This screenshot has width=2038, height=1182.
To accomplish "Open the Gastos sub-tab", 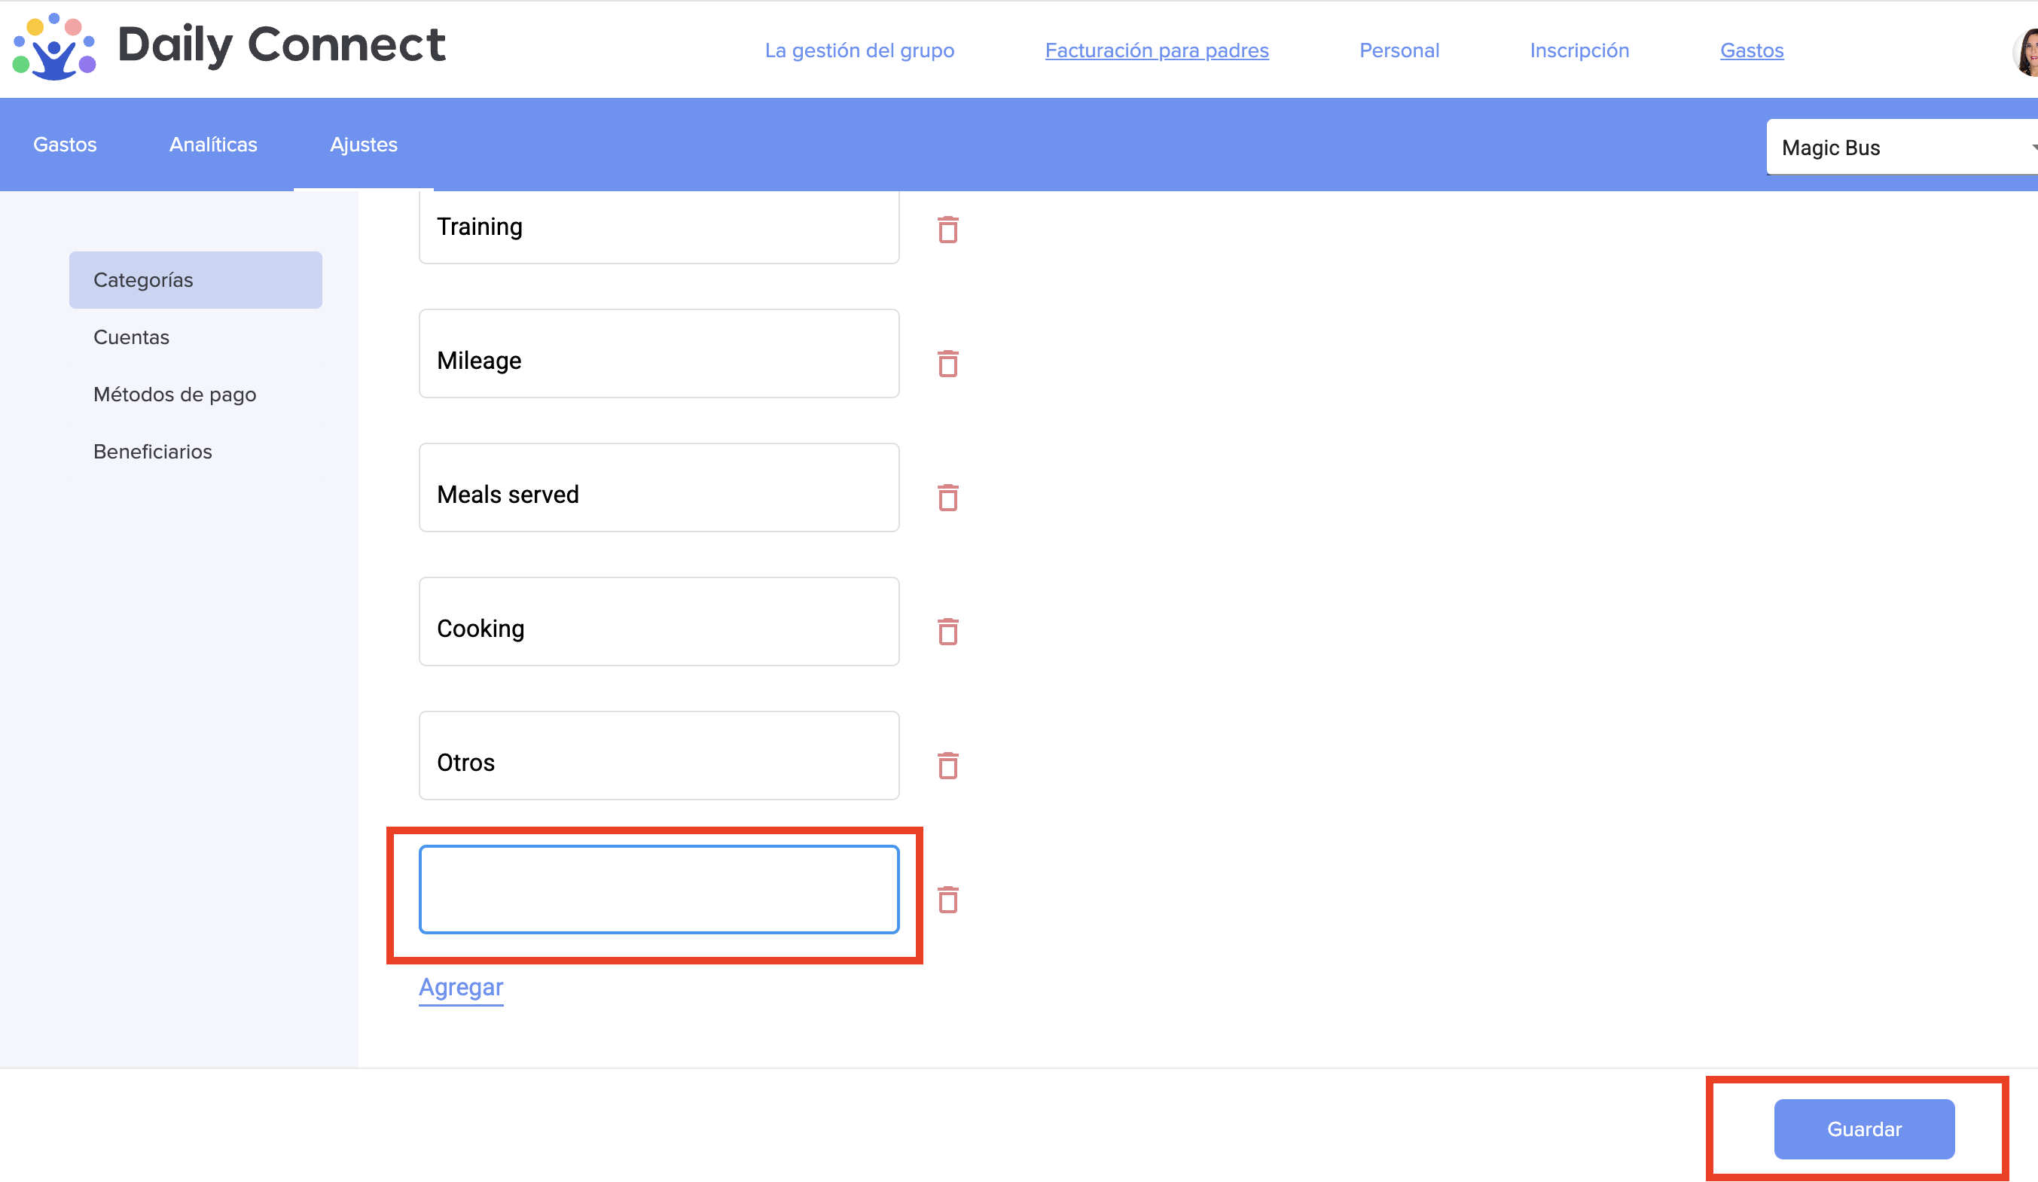I will tap(65, 145).
